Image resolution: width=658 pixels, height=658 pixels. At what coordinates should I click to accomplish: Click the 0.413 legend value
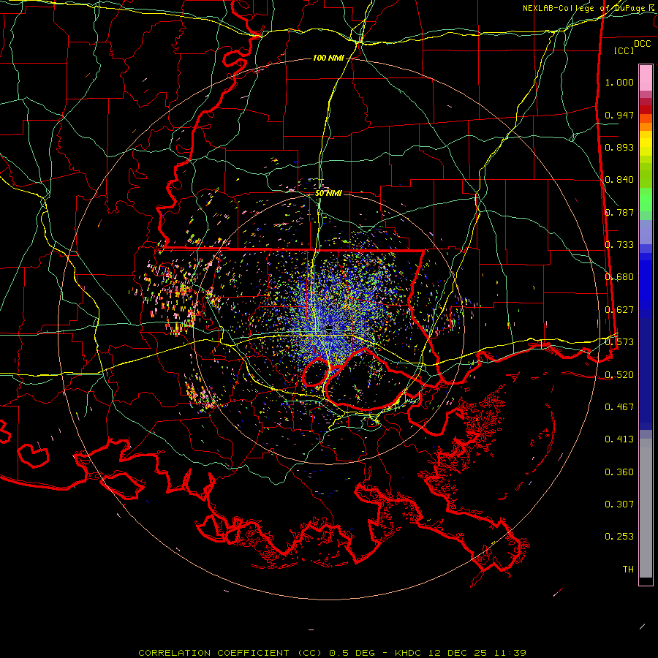pos(619,439)
